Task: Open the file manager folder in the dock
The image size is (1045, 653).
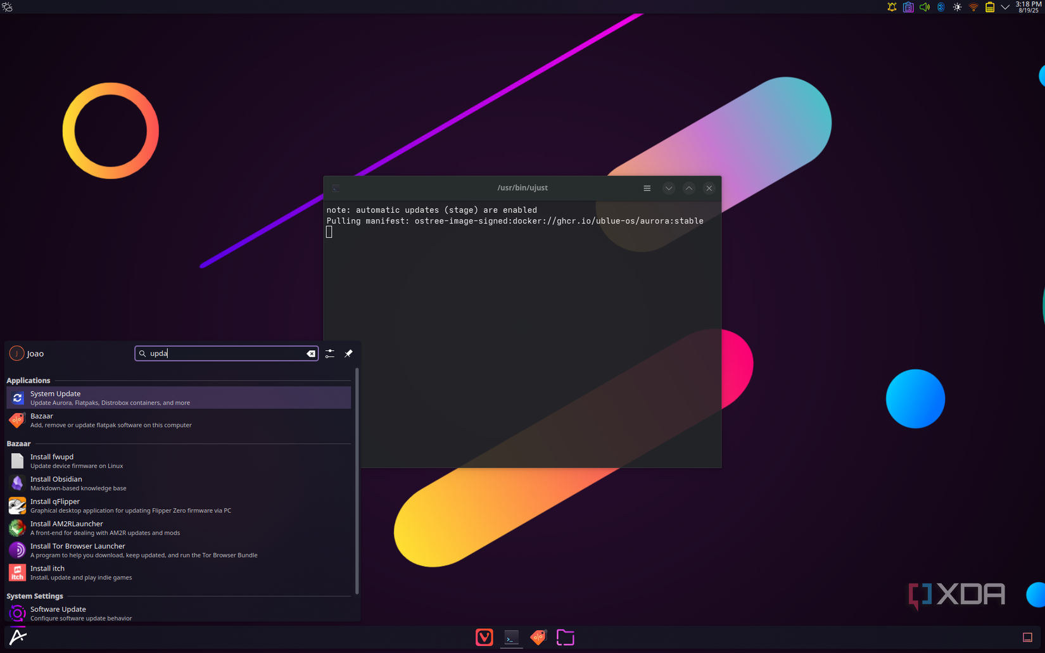Action: click(566, 637)
